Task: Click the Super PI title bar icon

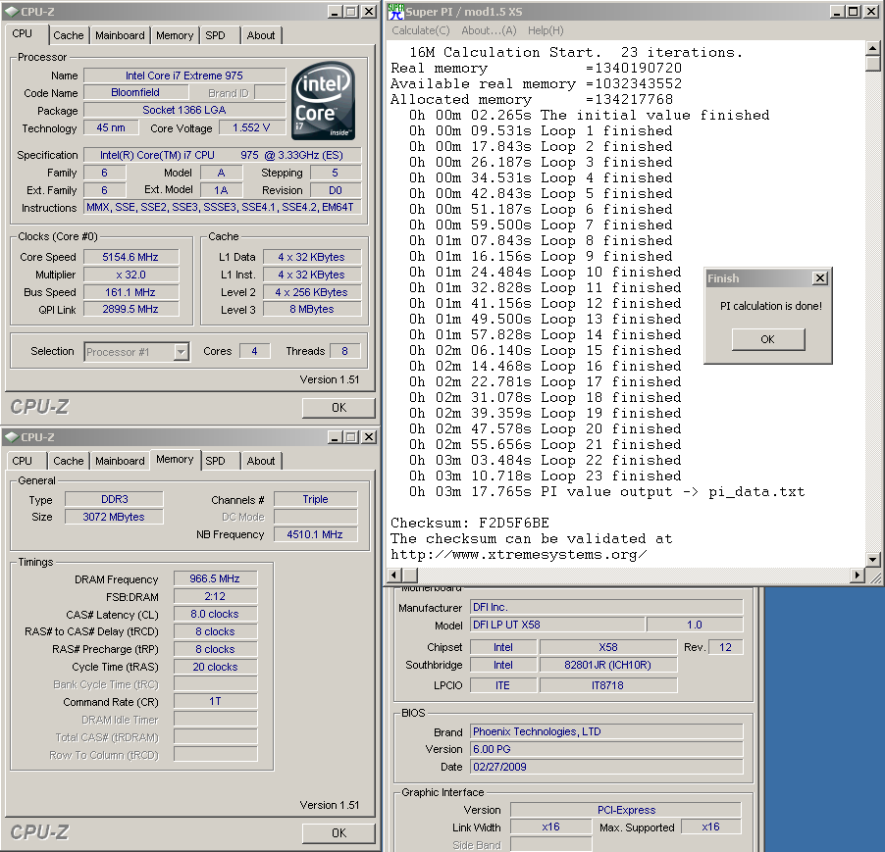Action: coord(396,12)
